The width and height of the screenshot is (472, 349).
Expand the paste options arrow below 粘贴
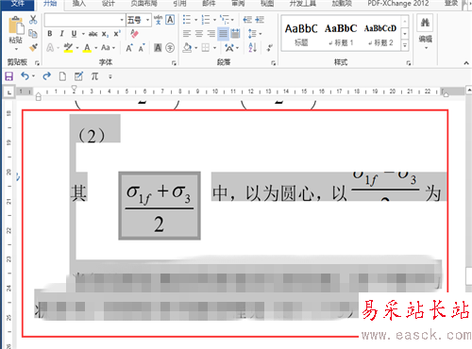(x=16, y=49)
